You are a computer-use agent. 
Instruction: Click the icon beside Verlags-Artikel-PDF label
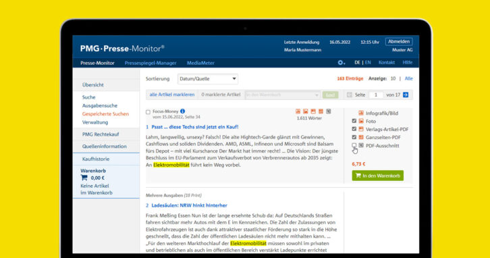coord(361,129)
